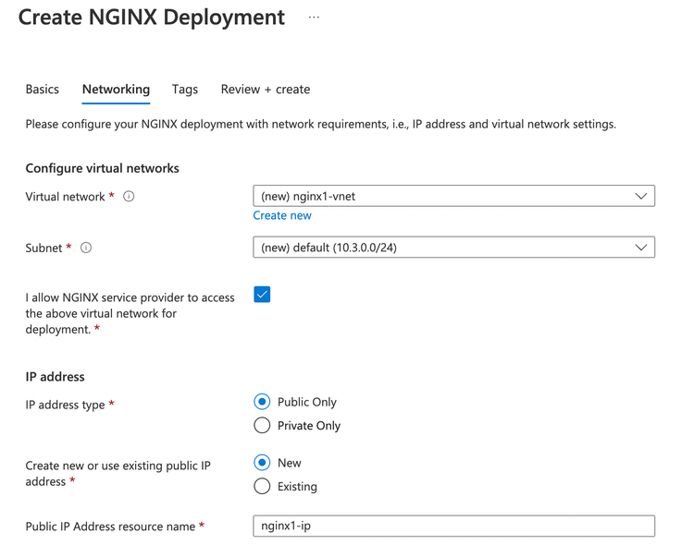Choose Existing public IP address option
Image resolution: width=694 pixels, height=545 pixels.
pyautogui.click(x=262, y=487)
